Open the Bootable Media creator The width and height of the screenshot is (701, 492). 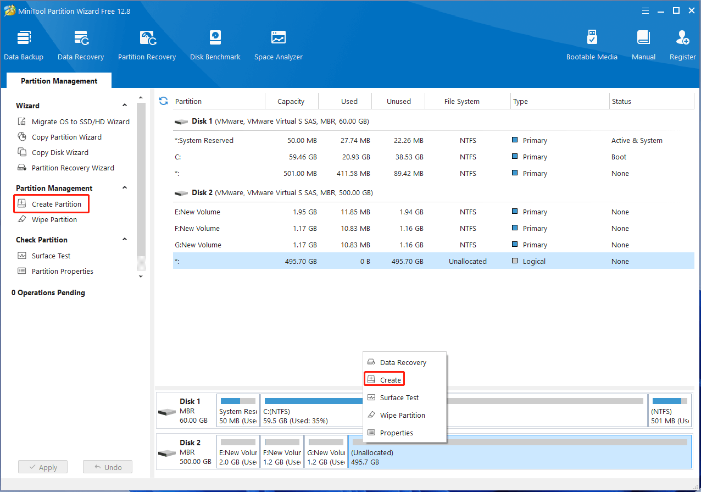pos(592,44)
